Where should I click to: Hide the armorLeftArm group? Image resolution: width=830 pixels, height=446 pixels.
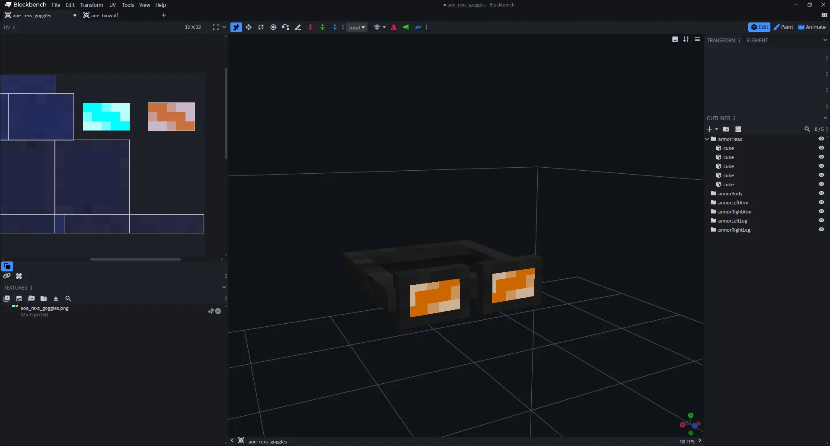tap(821, 202)
